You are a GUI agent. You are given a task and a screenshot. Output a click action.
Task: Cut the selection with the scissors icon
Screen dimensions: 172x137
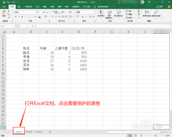pyautogui.click(x=9, y=11)
